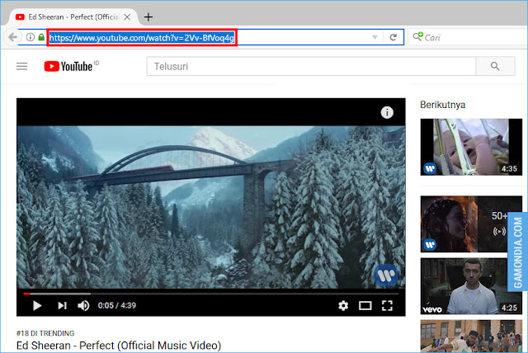
Task: Close the Ed Sheeran - Perfect tab
Action: (127, 17)
